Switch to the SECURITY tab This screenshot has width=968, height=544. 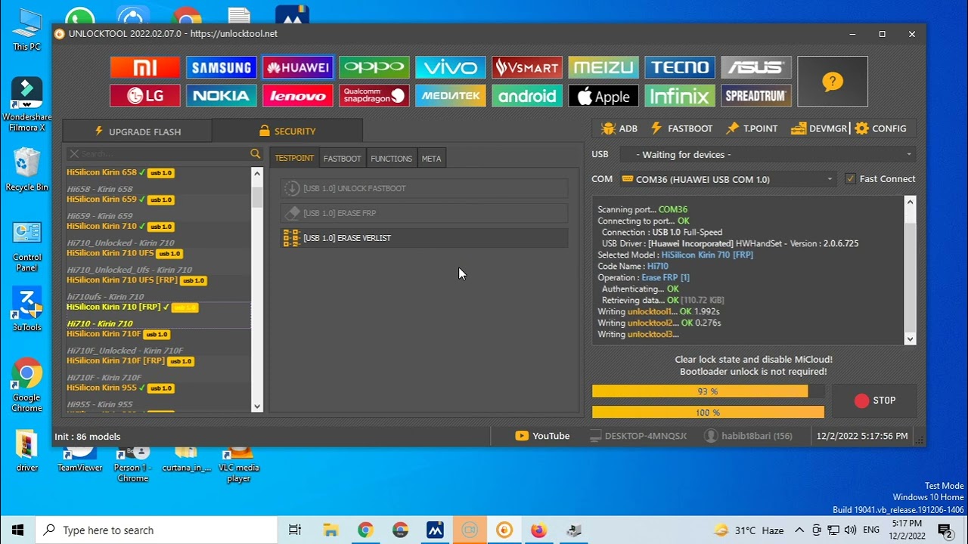(x=287, y=131)
